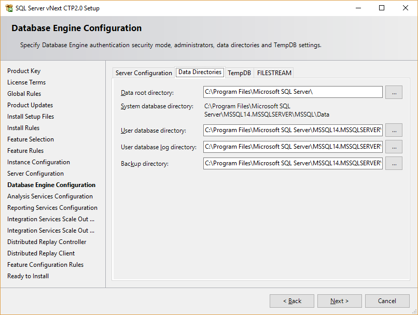Image resolution: width=418 pixels, height=315 pixels.
Task: Maximize the setup window
Action: (382, 8)
